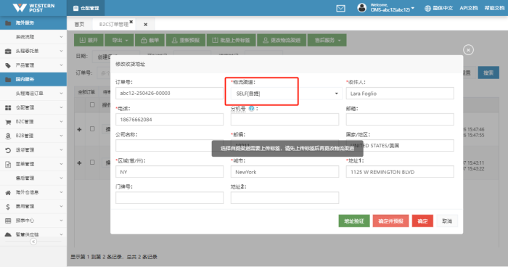This screenshot has height=267, width=508.
Task: Click the 重新预报 toolbar button
Action: (186, 40)
